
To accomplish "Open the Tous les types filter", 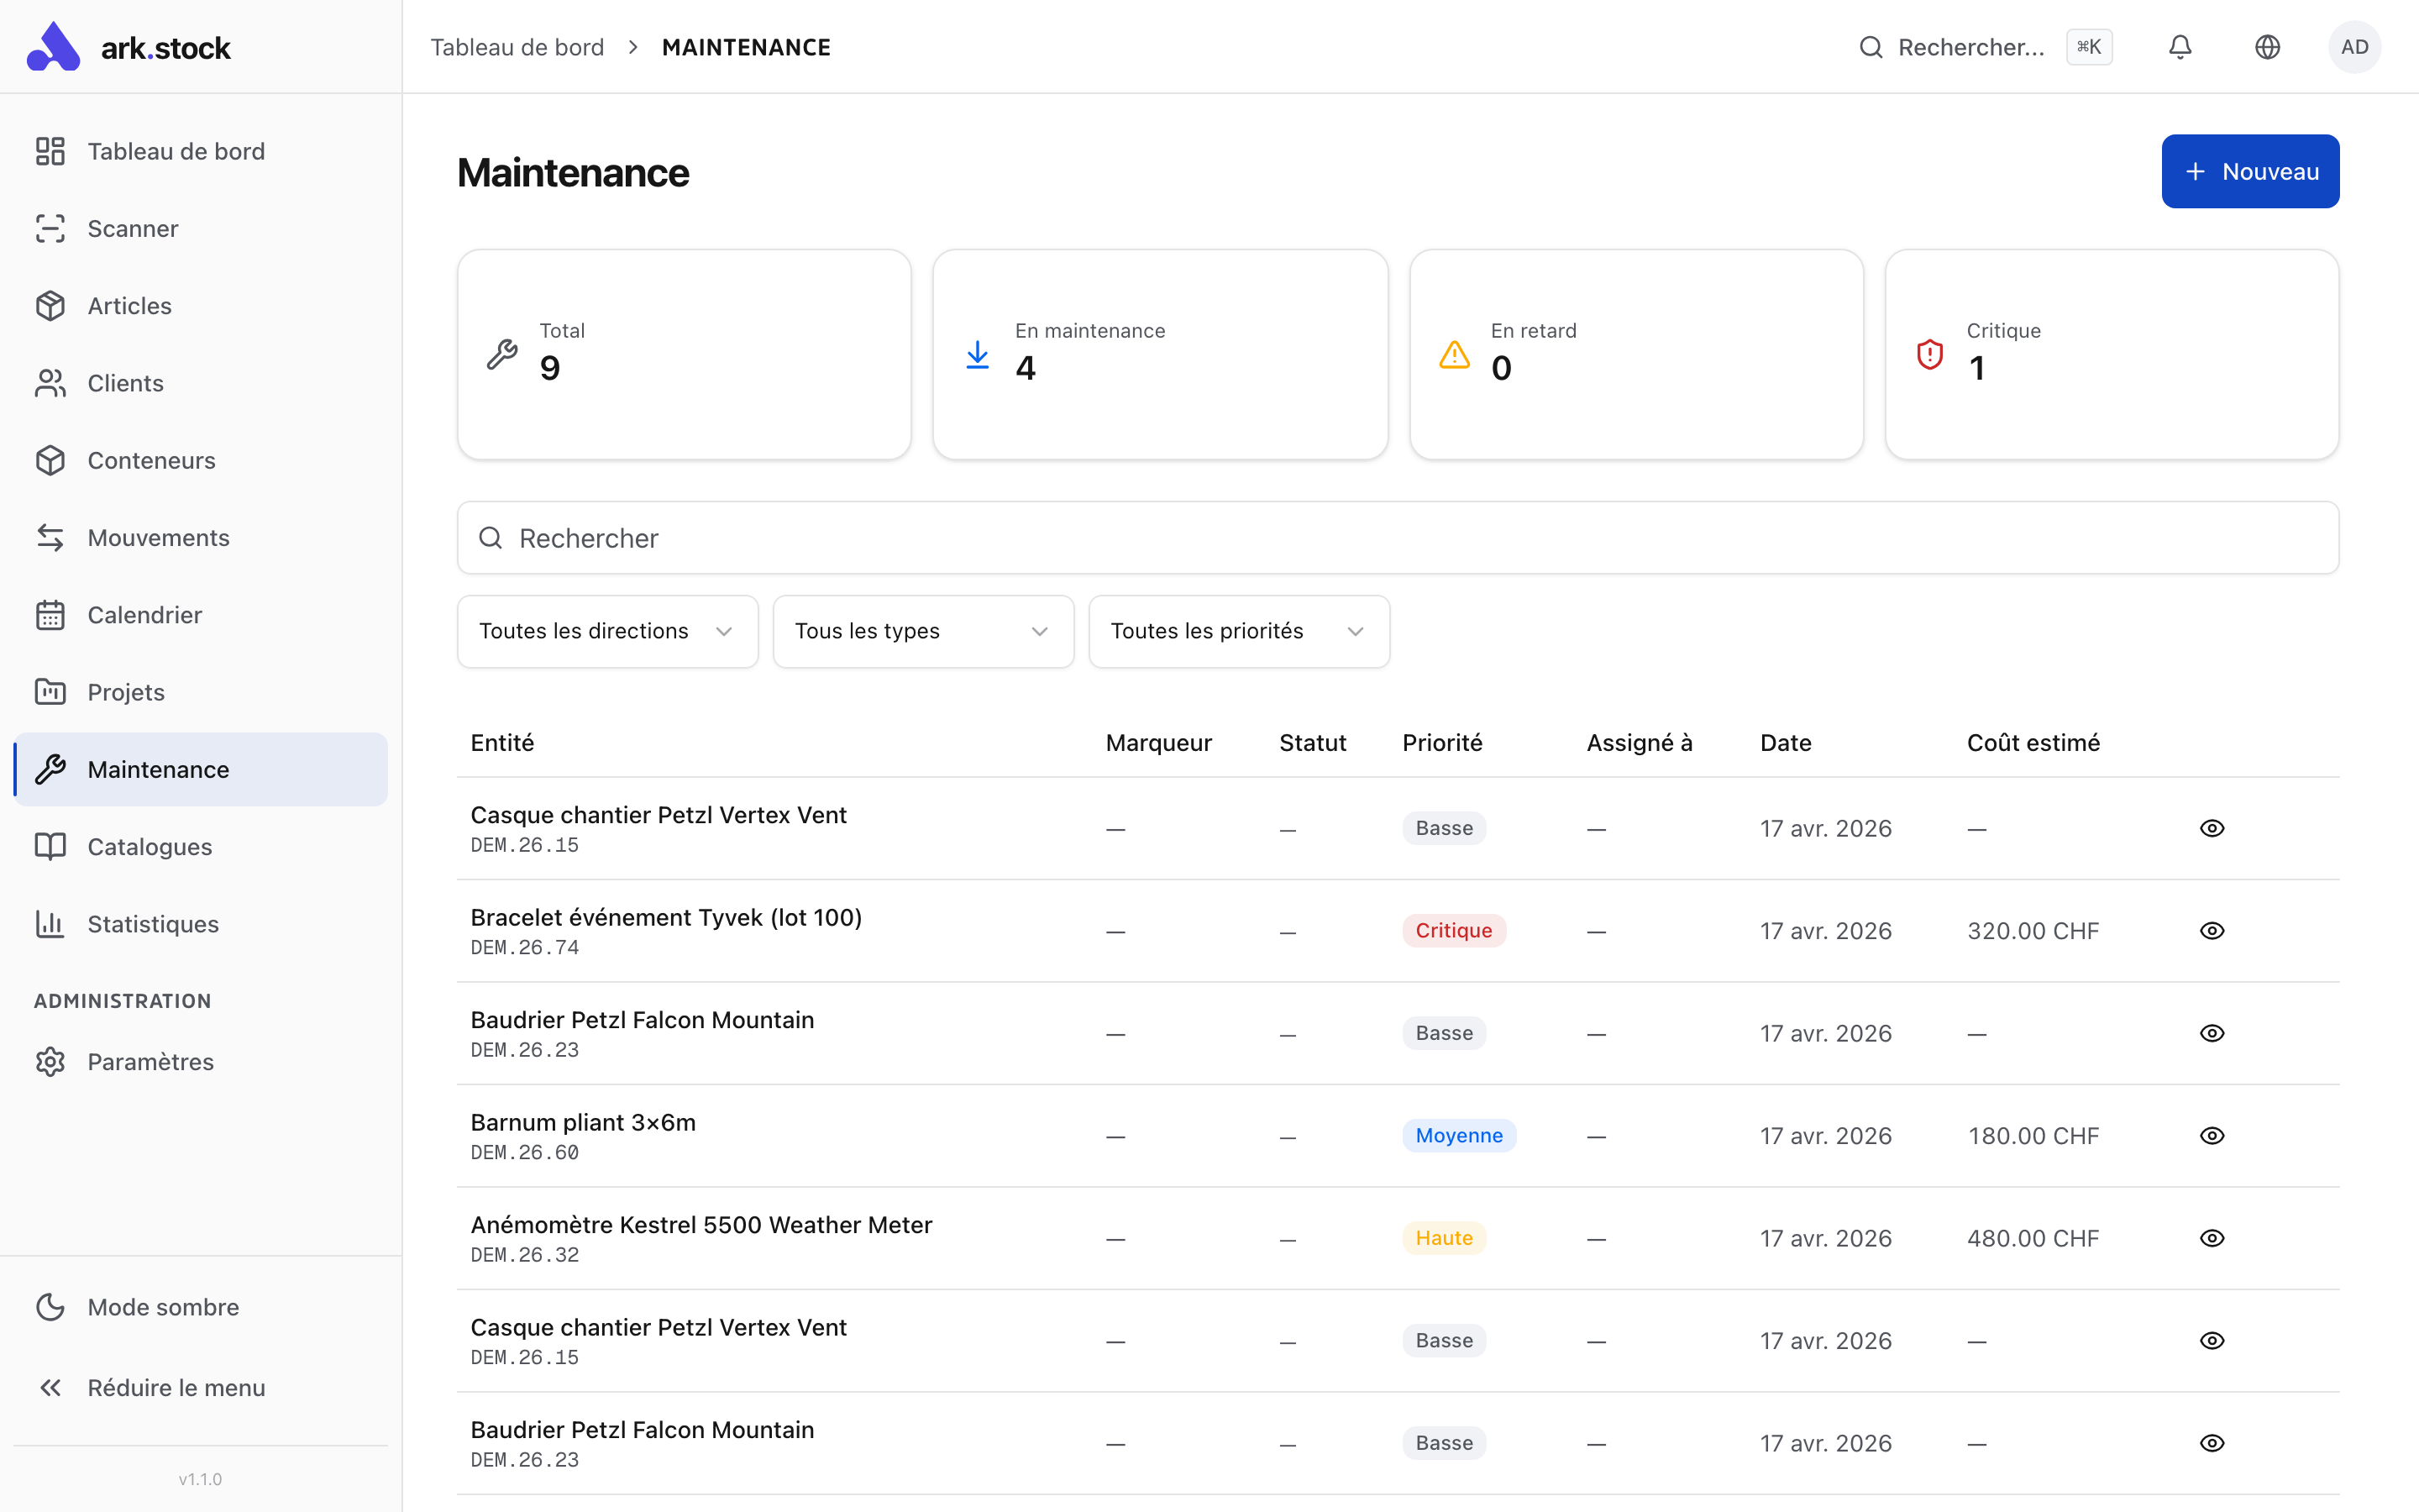I will tap(922, 631).
